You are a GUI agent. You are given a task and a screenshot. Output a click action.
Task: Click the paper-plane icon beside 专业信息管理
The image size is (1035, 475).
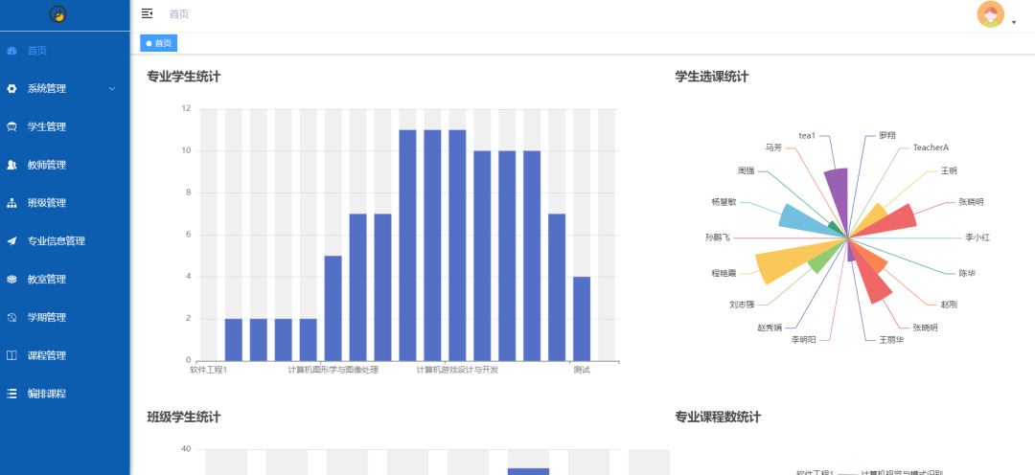(11, 241)
